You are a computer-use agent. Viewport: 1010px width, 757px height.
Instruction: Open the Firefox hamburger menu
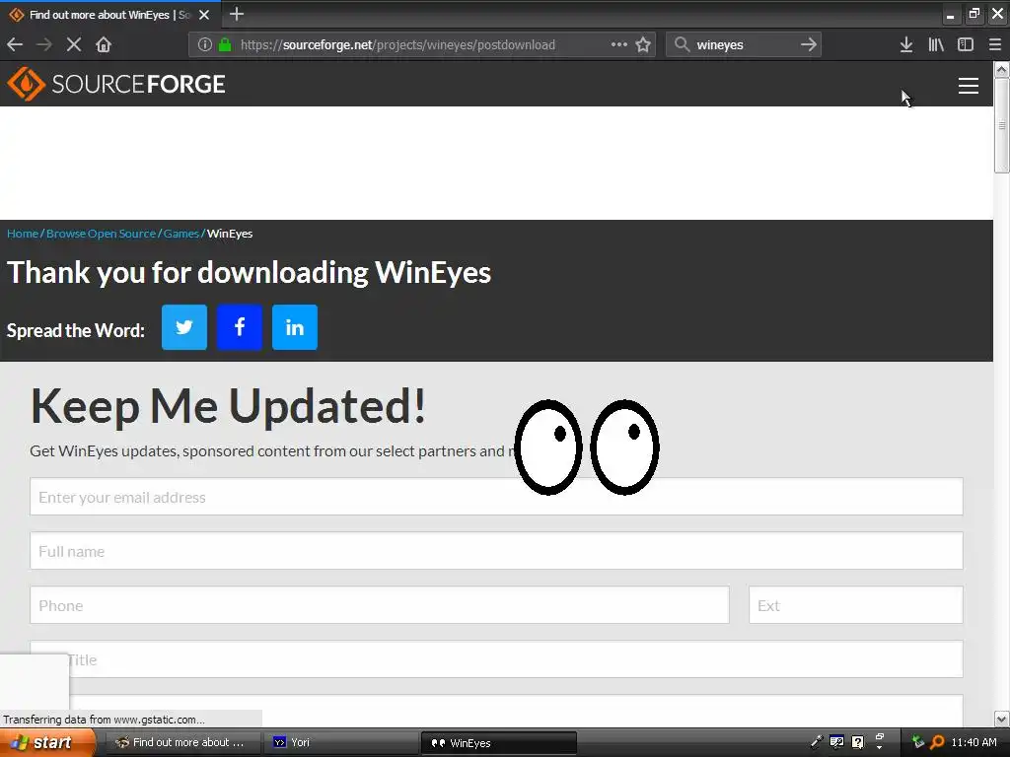pos(994,44)
